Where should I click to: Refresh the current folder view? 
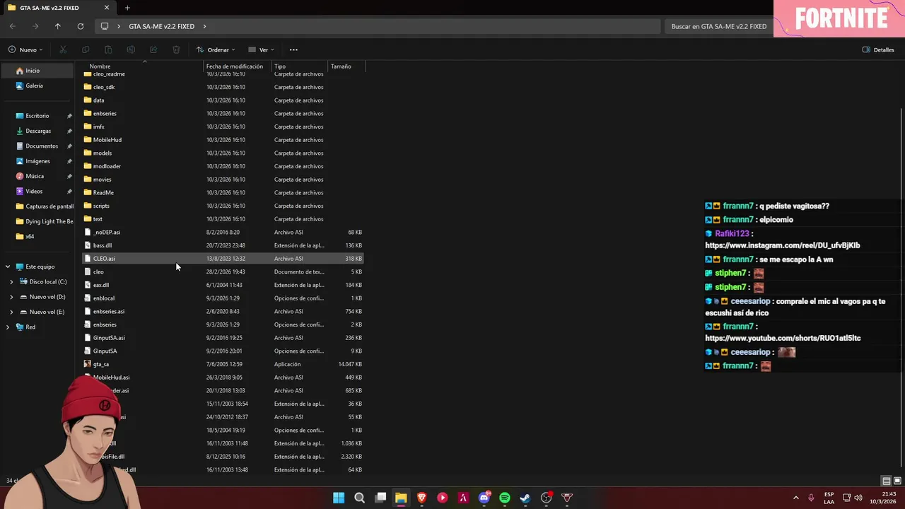(x=81, y=26)
